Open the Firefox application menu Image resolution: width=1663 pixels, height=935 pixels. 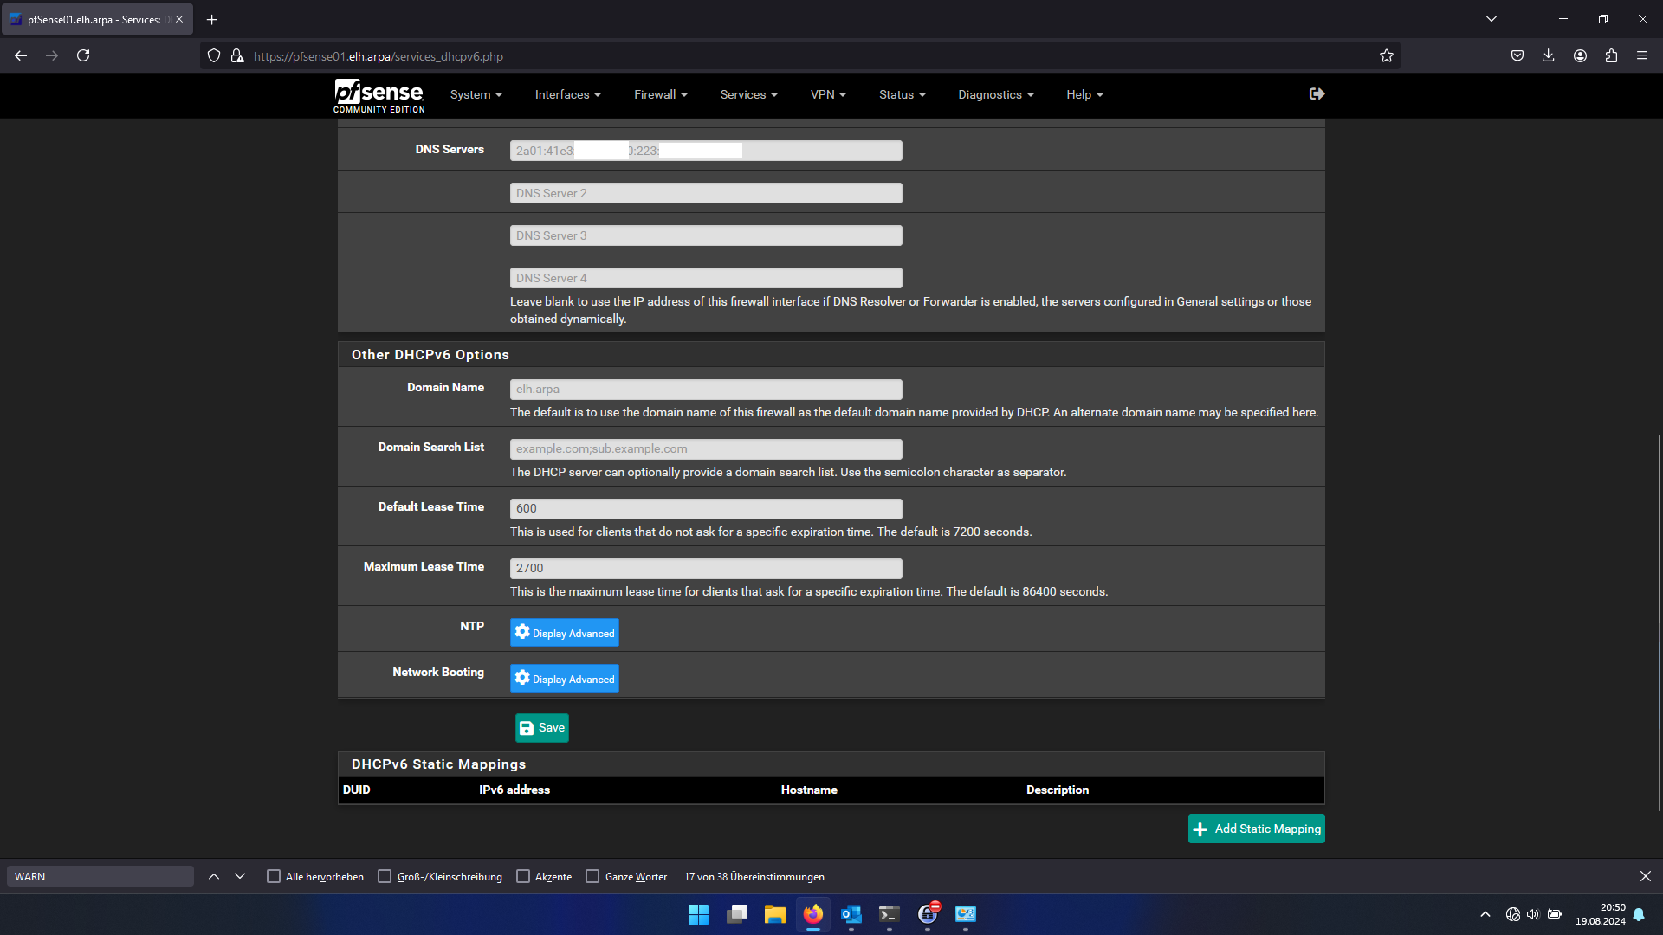pyautogui.click(x=1642, y=55)
